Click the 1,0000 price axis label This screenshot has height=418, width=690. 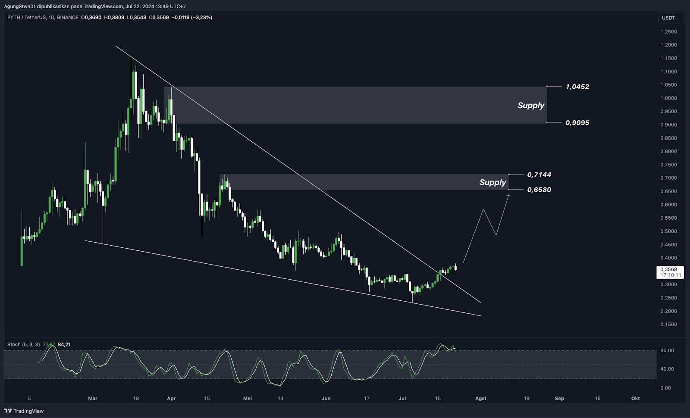click(669, 98)
